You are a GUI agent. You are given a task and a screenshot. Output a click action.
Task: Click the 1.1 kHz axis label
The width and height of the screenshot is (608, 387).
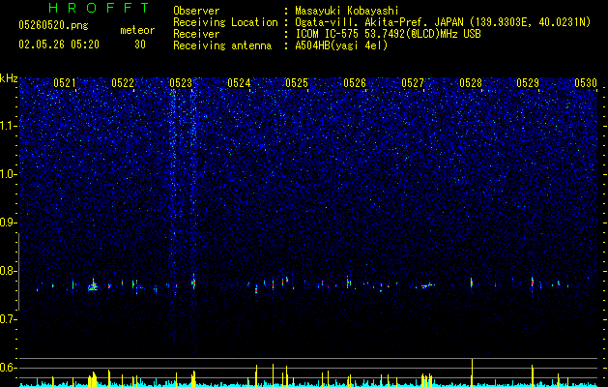9,126
